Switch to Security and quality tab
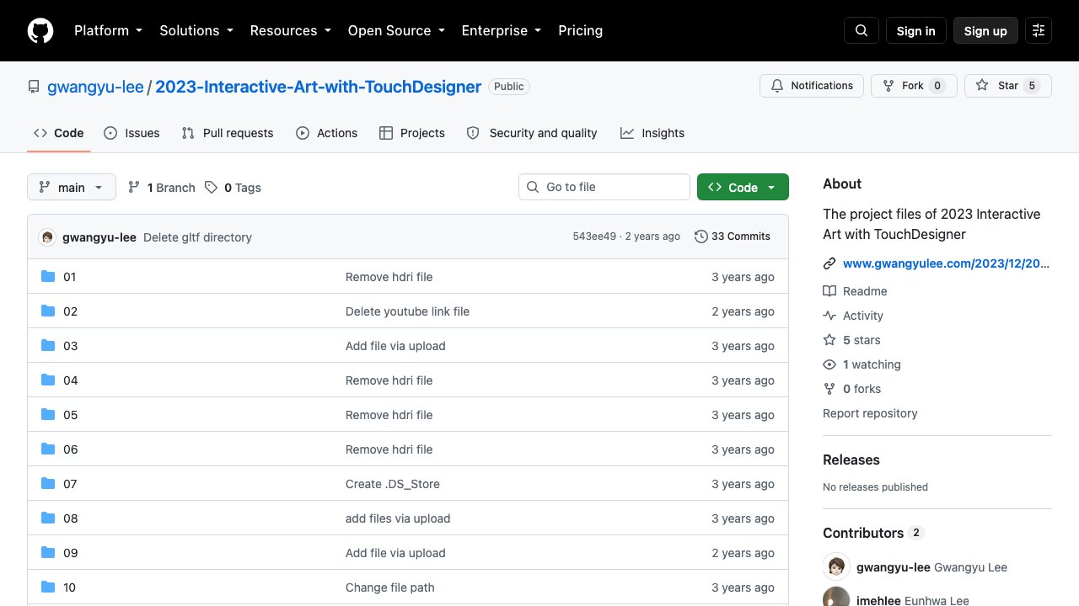This screenshot has width=1079, height=606. click(532, 133)
